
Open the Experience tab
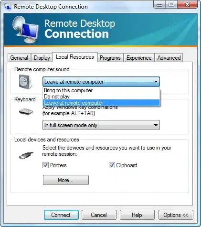(x=139, y=58)
